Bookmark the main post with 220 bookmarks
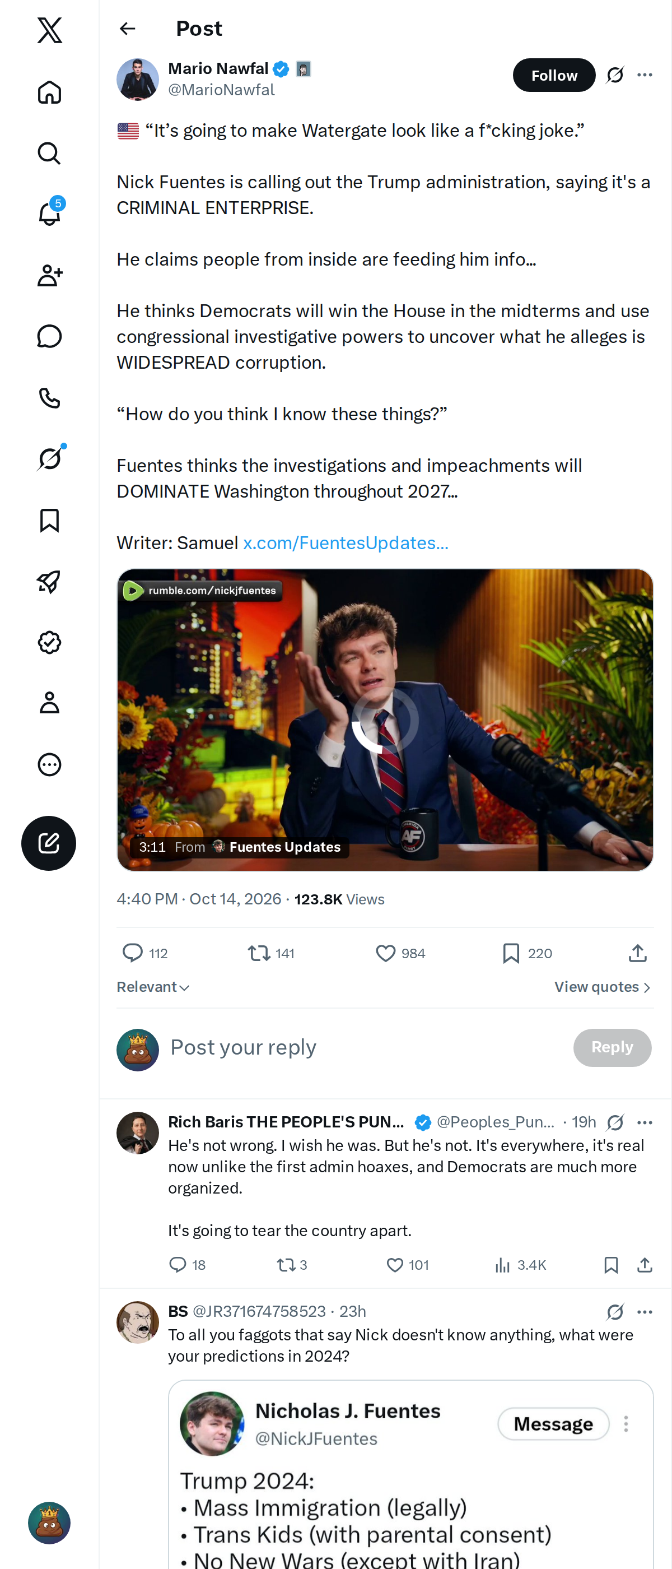Viewport: 672px width, 1569px height. (x=526, y=953)
